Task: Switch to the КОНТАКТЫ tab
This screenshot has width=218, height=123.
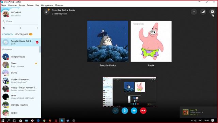Action: 8,34
